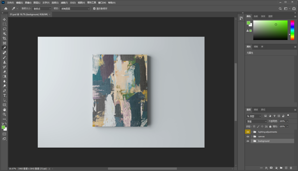This screenshot has width=298, height=171.
Task: Select the Clone Stamp tool
Action: coord(4,62)
